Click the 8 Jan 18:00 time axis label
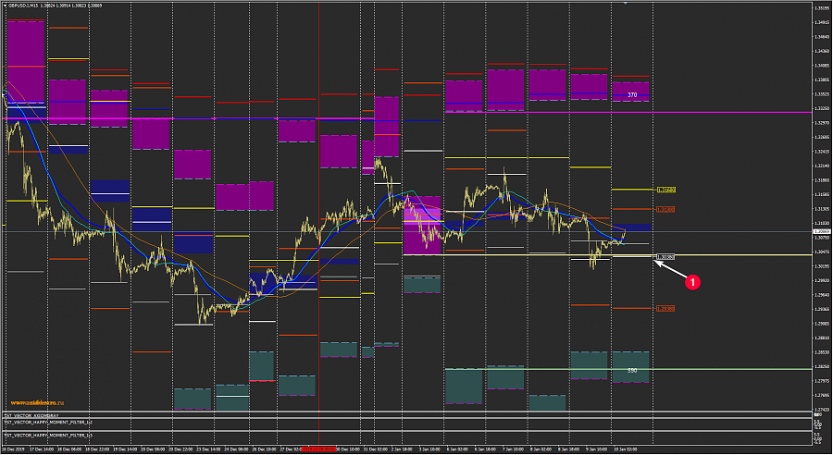 (x=569, y=449)
